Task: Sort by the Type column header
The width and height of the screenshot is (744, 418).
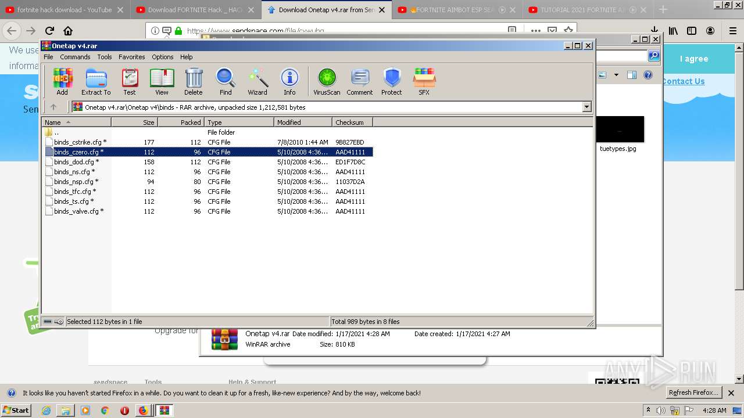Action: [x=239, y=122]
